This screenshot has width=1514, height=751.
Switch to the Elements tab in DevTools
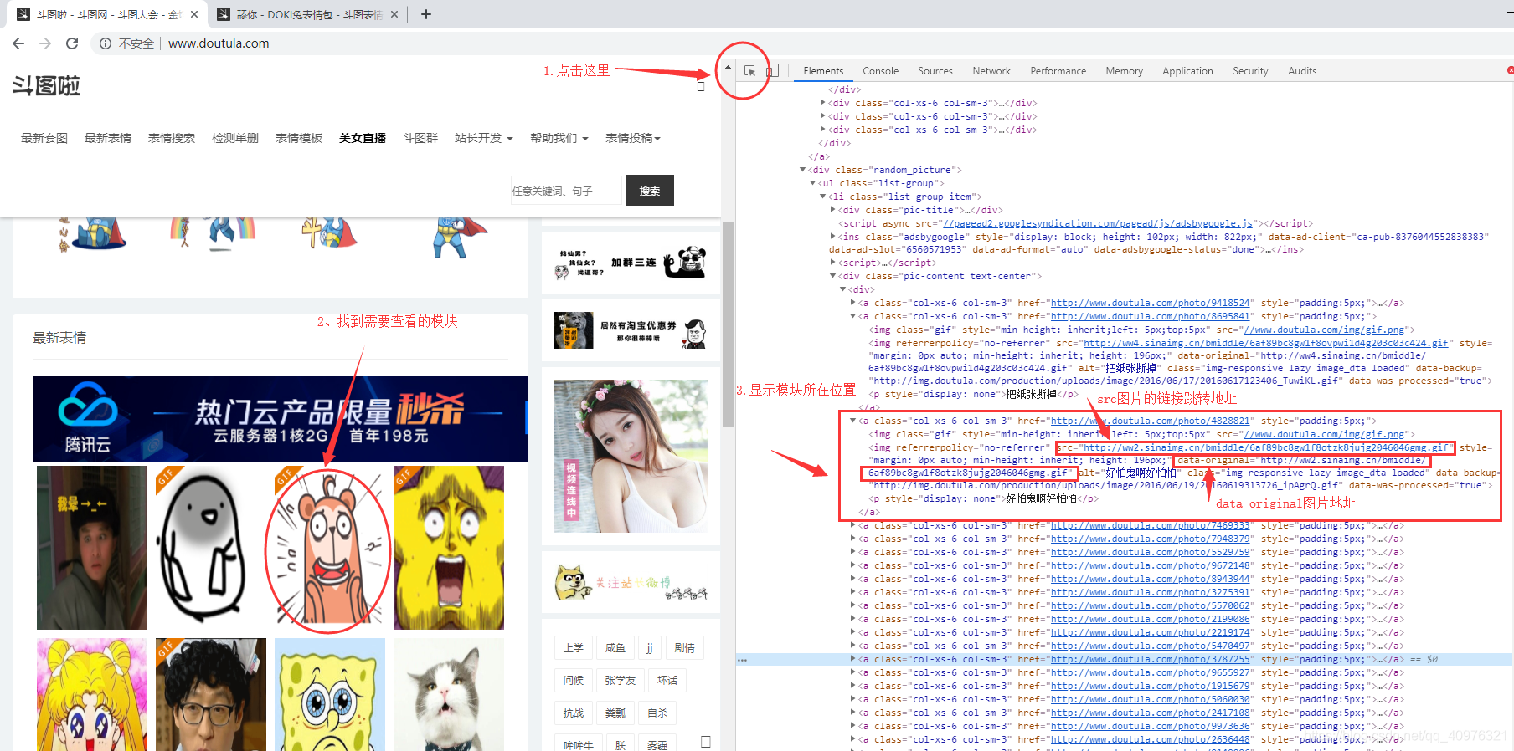(x=823, y=71)
